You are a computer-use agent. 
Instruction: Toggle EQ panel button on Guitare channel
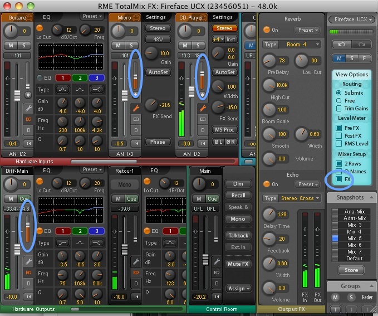(x=28, y=119)
